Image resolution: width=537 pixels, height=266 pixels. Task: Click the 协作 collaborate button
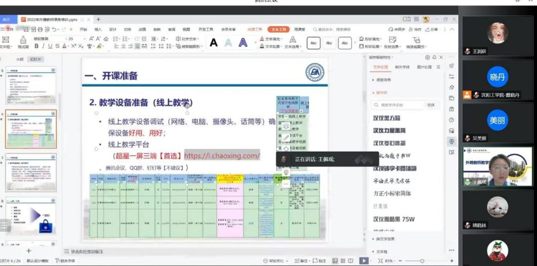tap(415, 30)
